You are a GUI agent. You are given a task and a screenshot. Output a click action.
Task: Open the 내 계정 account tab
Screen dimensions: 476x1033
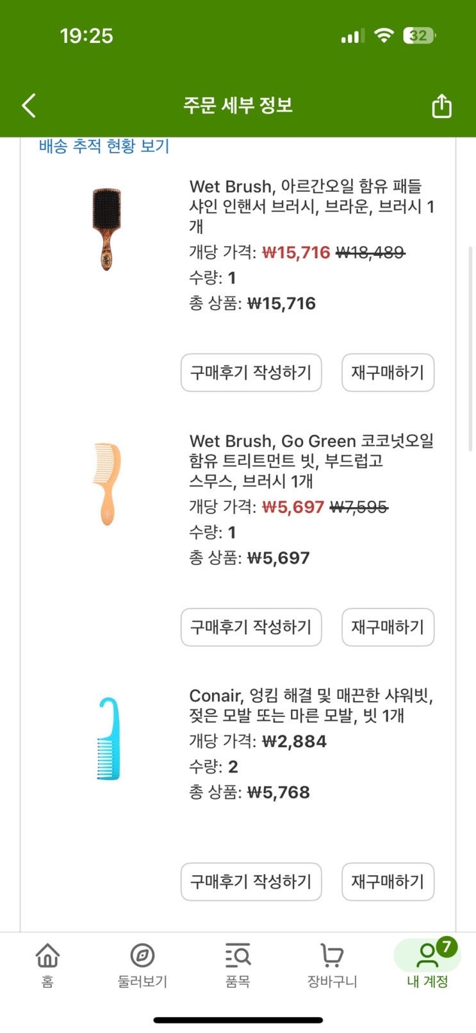tap(427, 964)
